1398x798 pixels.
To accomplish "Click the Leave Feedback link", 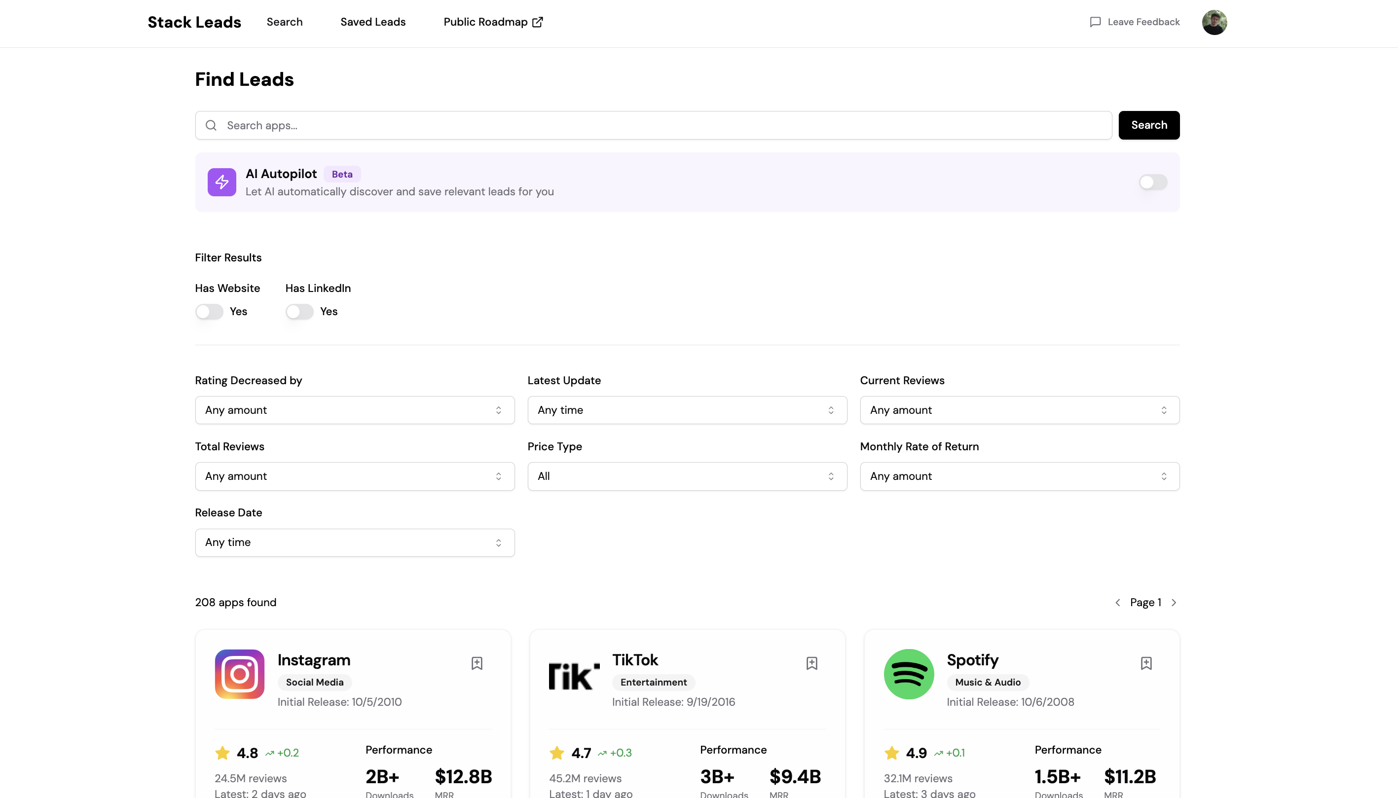I will (x=1135, y=22).
